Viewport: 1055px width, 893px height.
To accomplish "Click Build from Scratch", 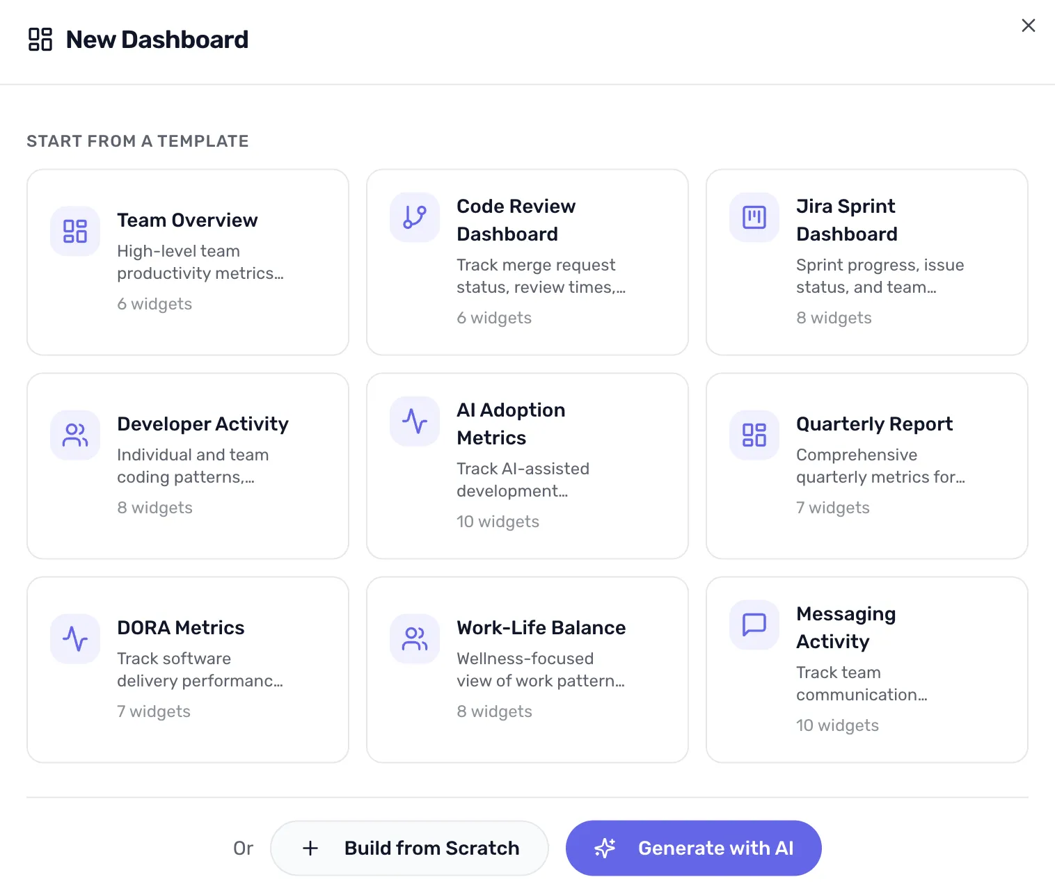I will (410, 848).
